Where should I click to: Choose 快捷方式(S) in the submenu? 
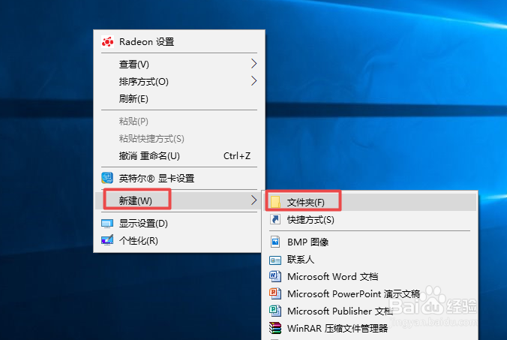[x=371, y=220]
